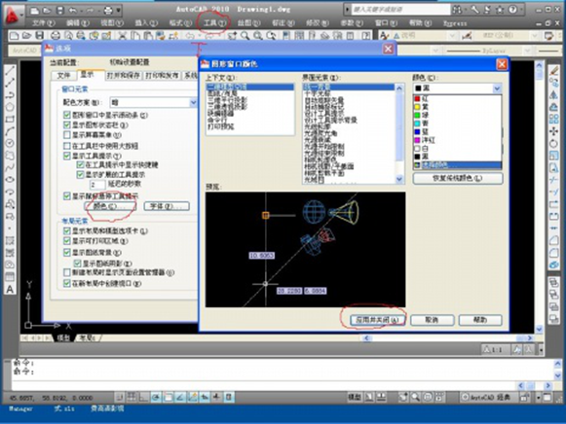The image size is (566, 424).
Task: Toggle 显示扩展的工具提示 checkbox
Action: click(x=80, y=175)
